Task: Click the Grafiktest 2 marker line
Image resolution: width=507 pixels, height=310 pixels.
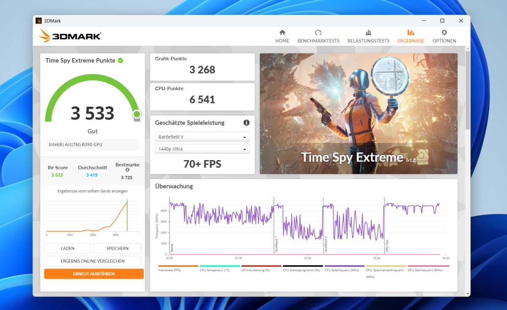Action: click(x=323, y=225)
